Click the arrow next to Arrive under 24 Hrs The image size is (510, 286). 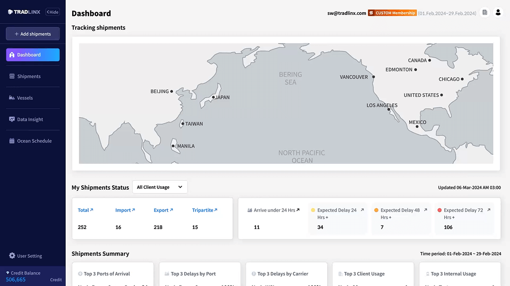(298, 210)
